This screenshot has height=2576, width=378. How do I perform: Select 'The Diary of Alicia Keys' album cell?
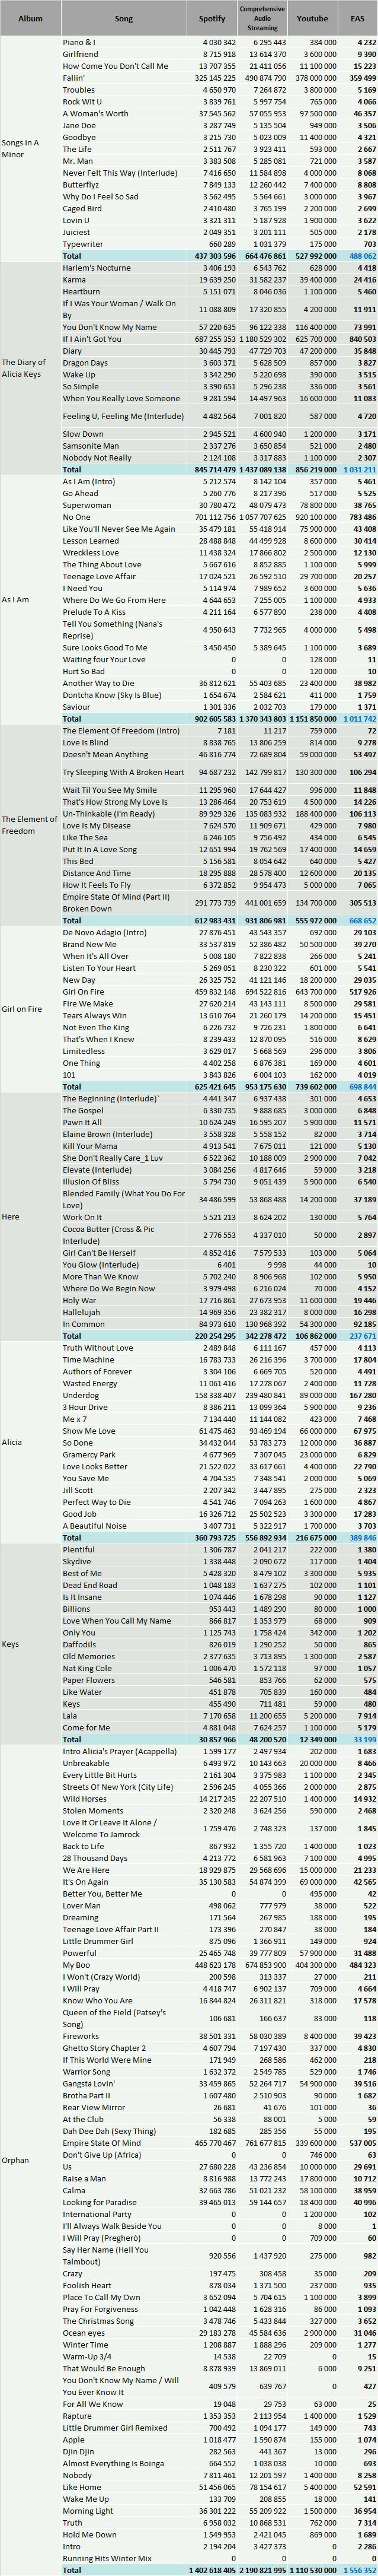(30, 368)
